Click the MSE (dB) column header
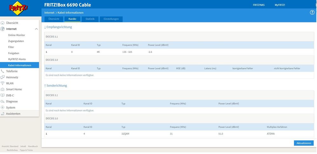 (180, 68)
